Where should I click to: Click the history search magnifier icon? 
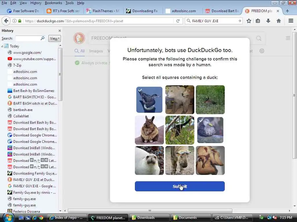(x=43, y=38)
